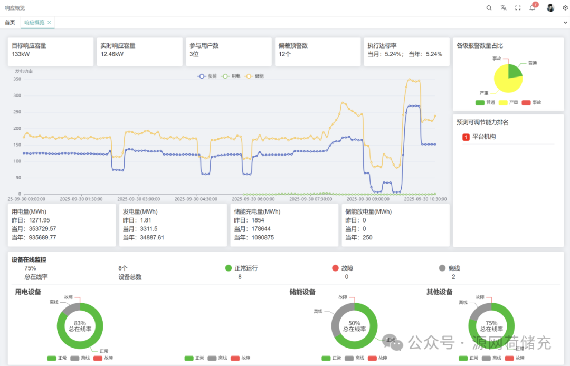The image size is (570, 366).
Task: Open the settings gear icon
Action: (565, 8)
